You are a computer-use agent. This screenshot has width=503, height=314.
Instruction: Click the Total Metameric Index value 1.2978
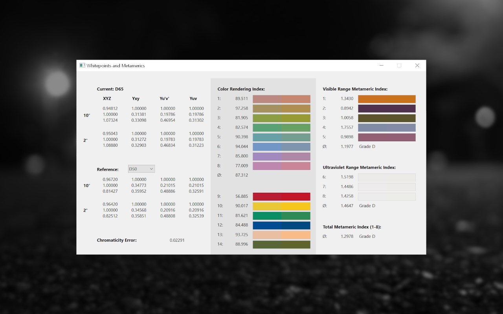click(x=347, y=236)
